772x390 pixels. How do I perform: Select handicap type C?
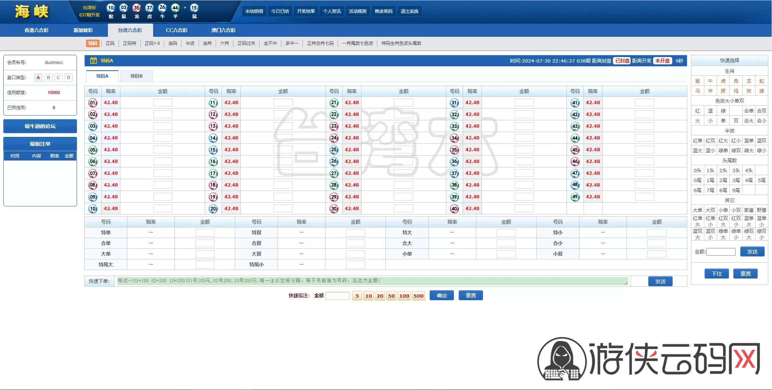click(59, 78)
